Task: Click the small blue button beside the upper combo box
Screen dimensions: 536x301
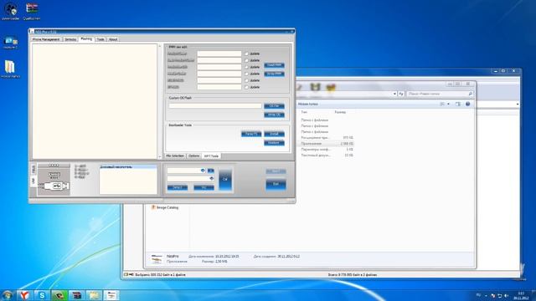Action: coord(210,171)
